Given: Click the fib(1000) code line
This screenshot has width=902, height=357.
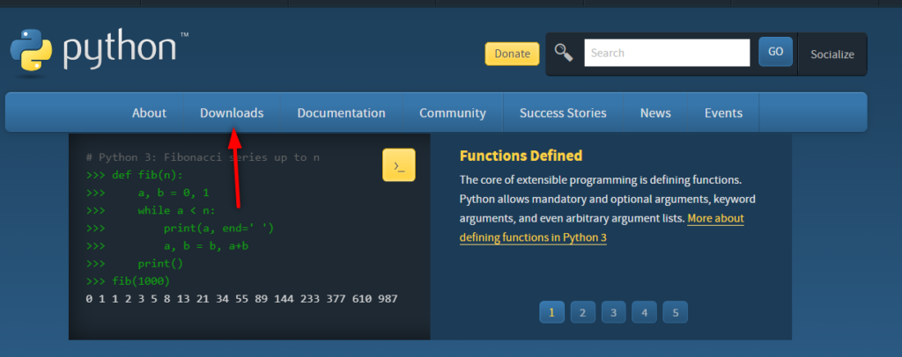Looking at the screenshot, I should click(128, 281).
